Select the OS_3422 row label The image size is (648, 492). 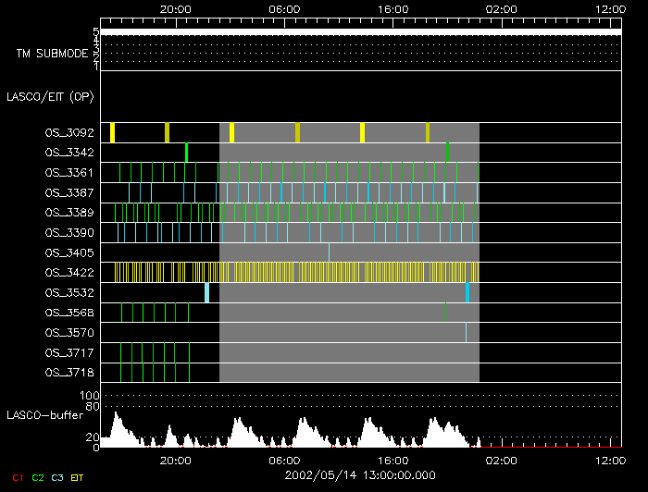point(69,273)
